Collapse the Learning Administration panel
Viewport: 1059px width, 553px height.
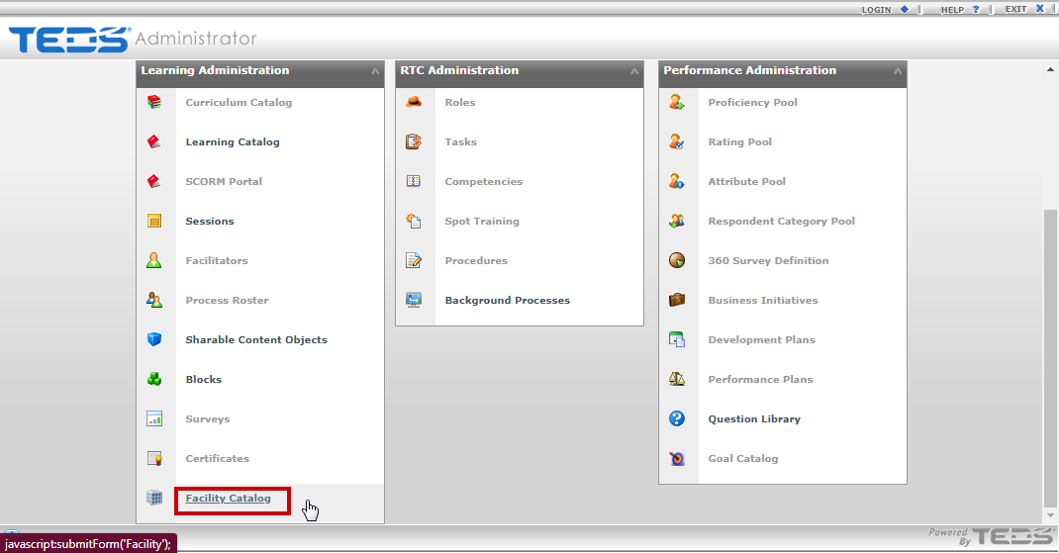coord(375,71)
